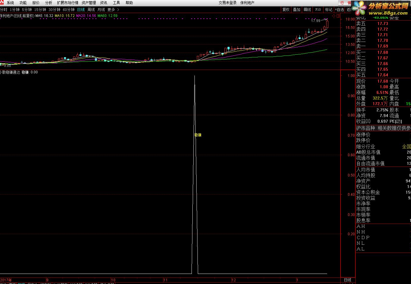Open the 更多 periods dropdown
411x284 pixels.
111,10
